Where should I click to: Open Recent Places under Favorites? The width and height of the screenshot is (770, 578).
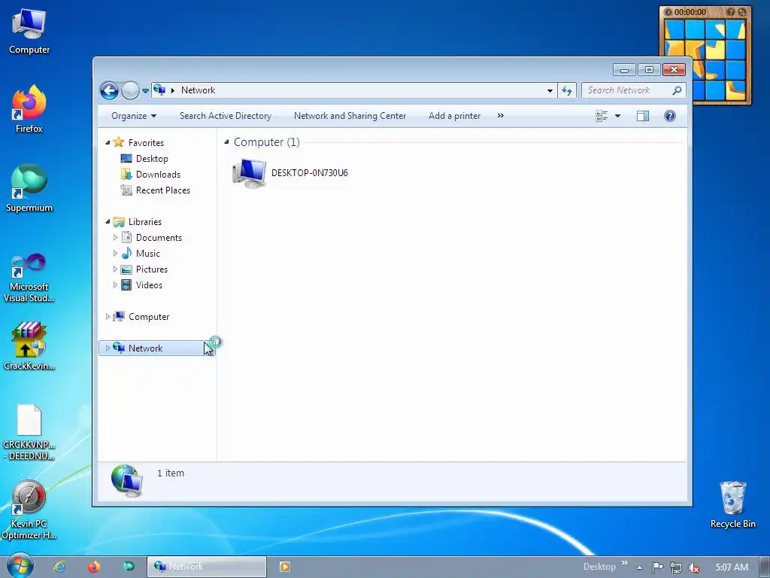[x=162, y=190]
